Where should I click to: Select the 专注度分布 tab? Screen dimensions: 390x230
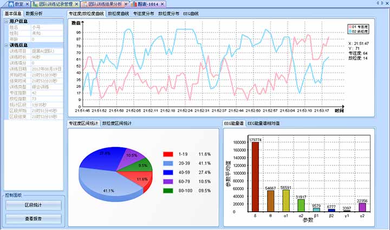point(144,12)
